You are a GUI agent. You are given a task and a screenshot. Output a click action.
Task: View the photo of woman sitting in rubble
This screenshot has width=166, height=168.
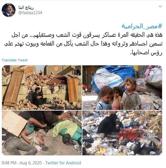click(42, 88)
